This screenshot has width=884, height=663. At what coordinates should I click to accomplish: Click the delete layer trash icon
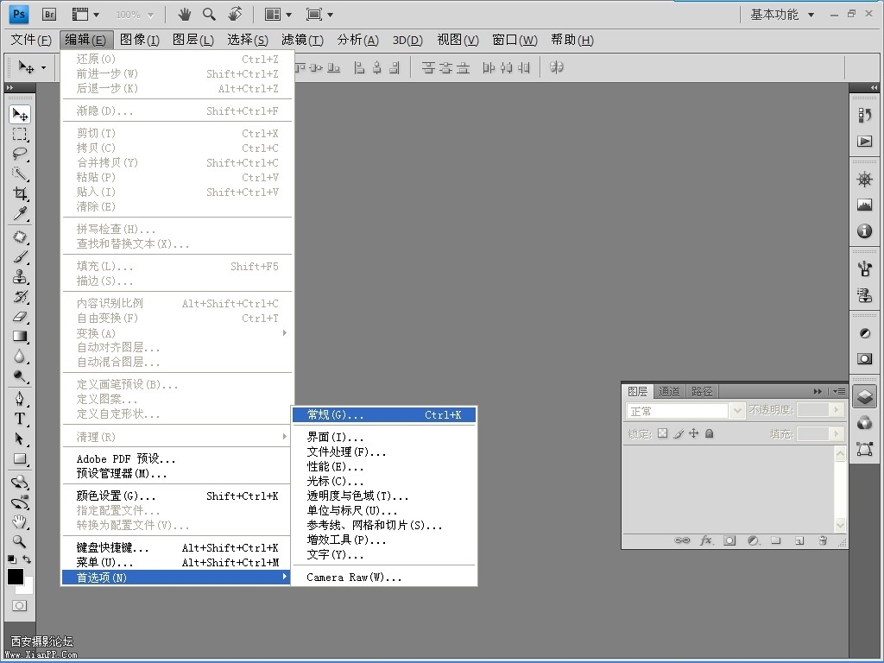[823, 540]
